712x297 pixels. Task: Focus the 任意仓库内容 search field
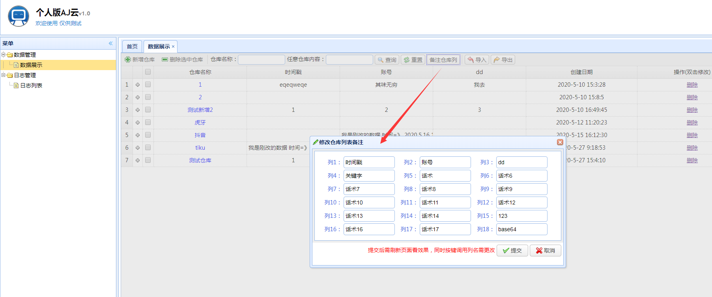[349, 59]
